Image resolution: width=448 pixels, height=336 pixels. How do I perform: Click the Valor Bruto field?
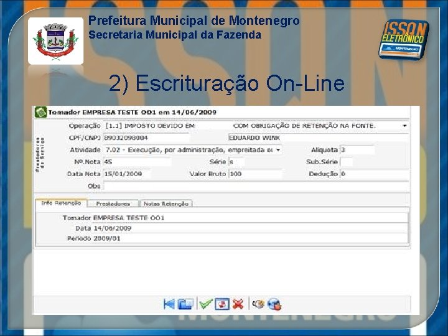[x=255, y=174]
